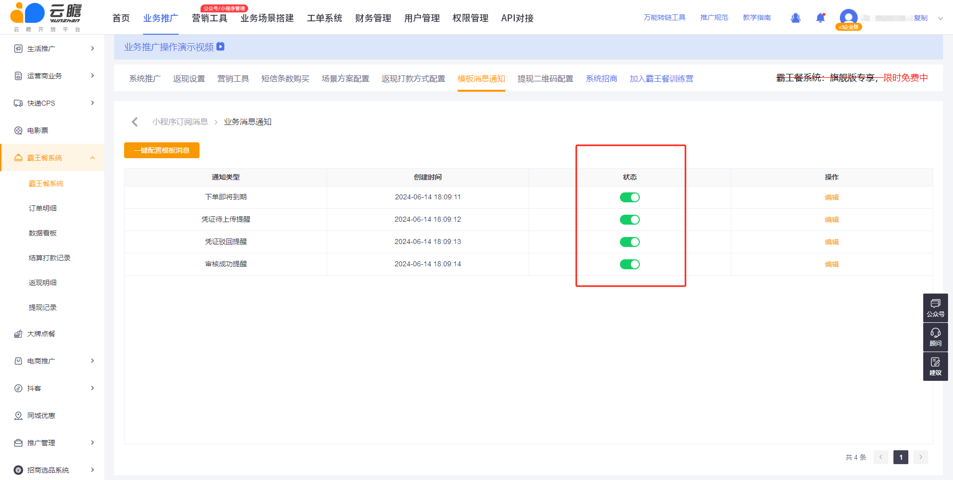953x480 pixels.
Task: Click the 电商推广 bag icon
Action: click(x=18, y=361)
